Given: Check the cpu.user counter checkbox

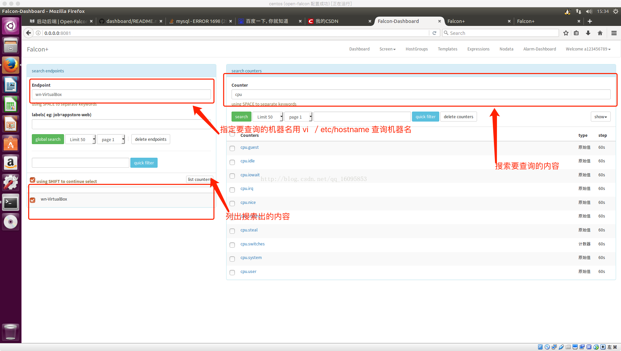Looking at the screenshot, I should click(232, 272).
